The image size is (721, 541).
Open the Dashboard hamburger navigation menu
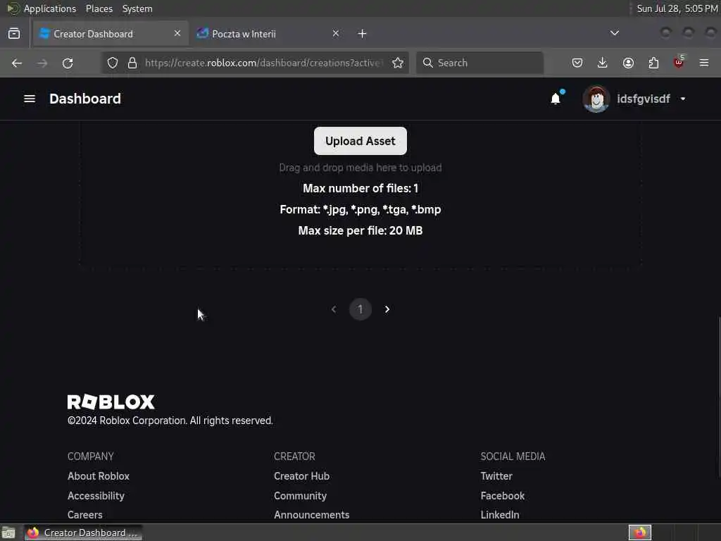point(30,99)
